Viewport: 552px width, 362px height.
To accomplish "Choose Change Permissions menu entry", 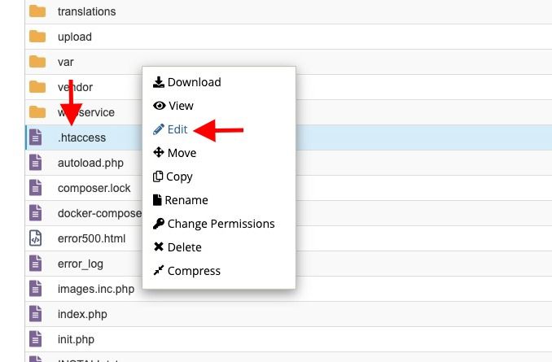I will pyautogui.click(x=221, y=224).
